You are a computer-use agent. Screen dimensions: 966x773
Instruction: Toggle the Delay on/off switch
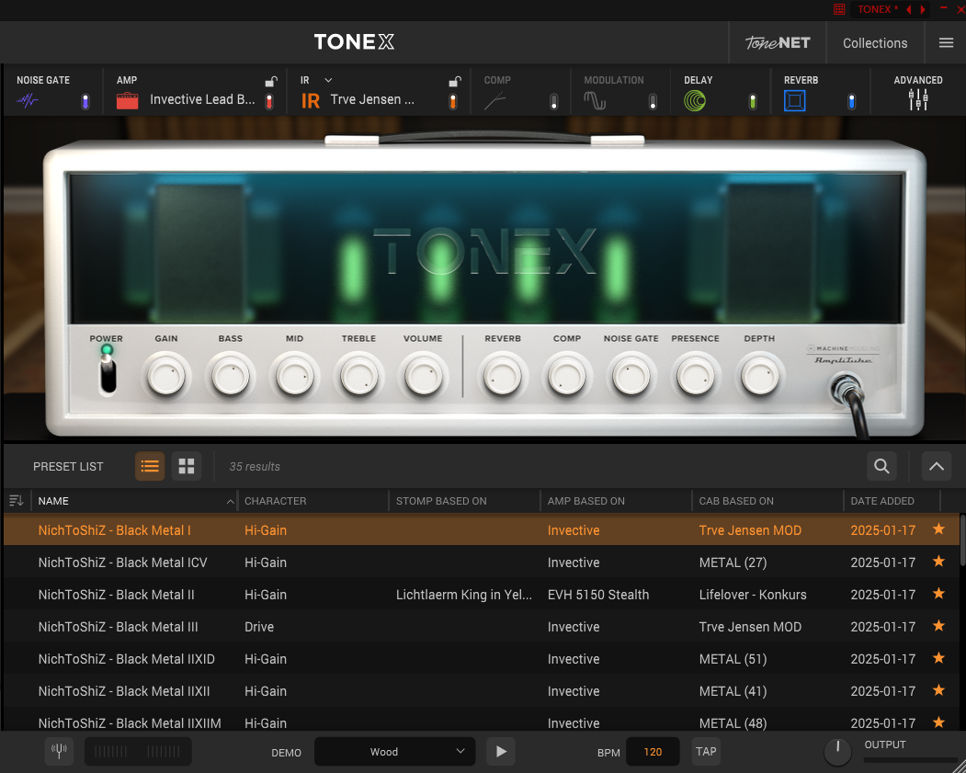click(752, 102)
